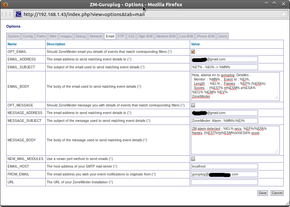Open help link for OPT_EMAIL
290x207 pixels.
[x=170, y=52]
